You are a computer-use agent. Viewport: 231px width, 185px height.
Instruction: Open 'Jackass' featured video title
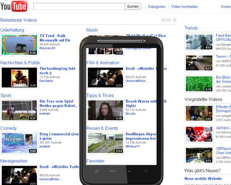pos(223,128)
